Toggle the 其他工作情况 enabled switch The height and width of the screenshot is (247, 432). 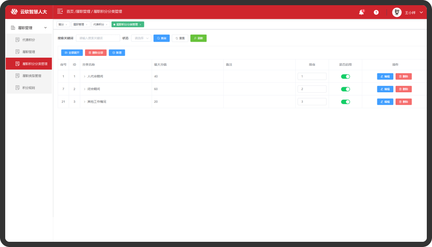click(345, 102)
